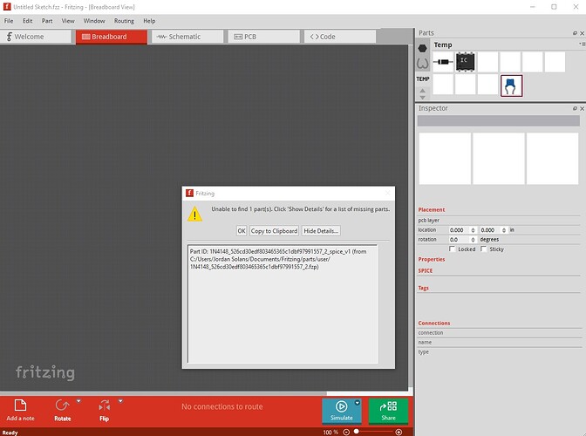Open the Simulate dropdown arrow
This screenshot has height=436, width=586.
click(x=358, y=402)
